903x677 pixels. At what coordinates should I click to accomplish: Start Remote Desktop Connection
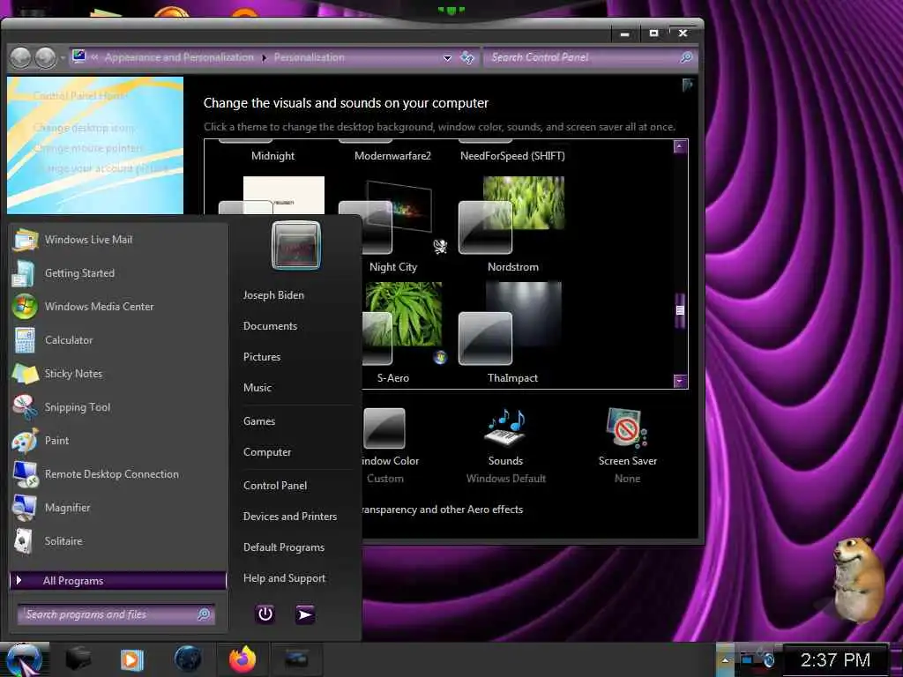tap(118, 473)
